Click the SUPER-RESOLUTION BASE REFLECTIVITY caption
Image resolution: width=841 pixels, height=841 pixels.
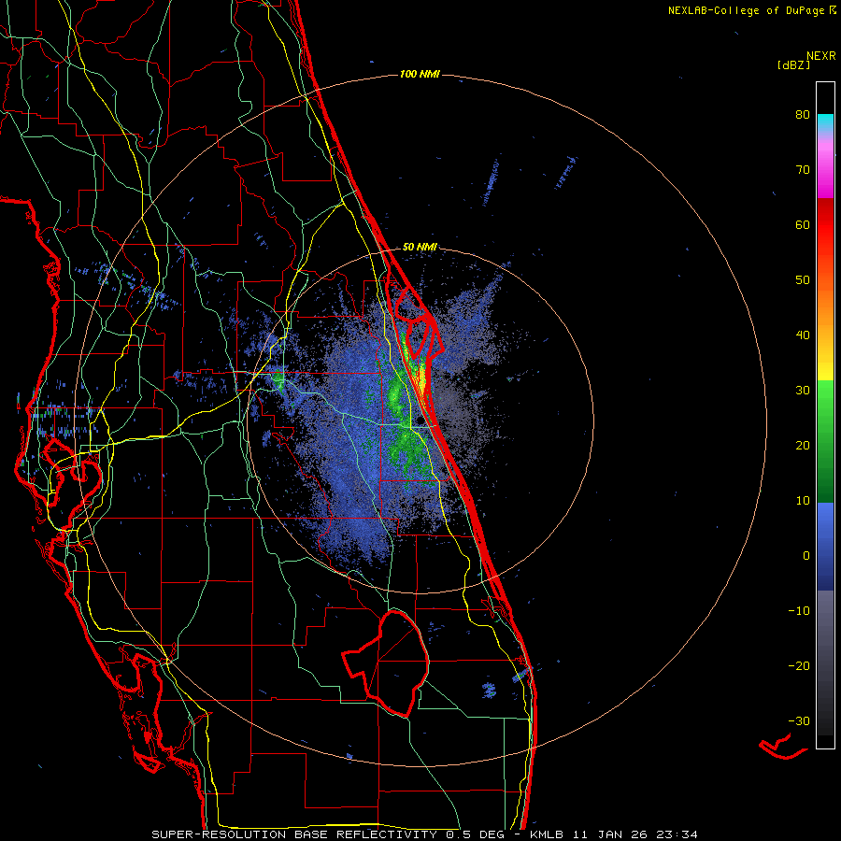point(294,834)
